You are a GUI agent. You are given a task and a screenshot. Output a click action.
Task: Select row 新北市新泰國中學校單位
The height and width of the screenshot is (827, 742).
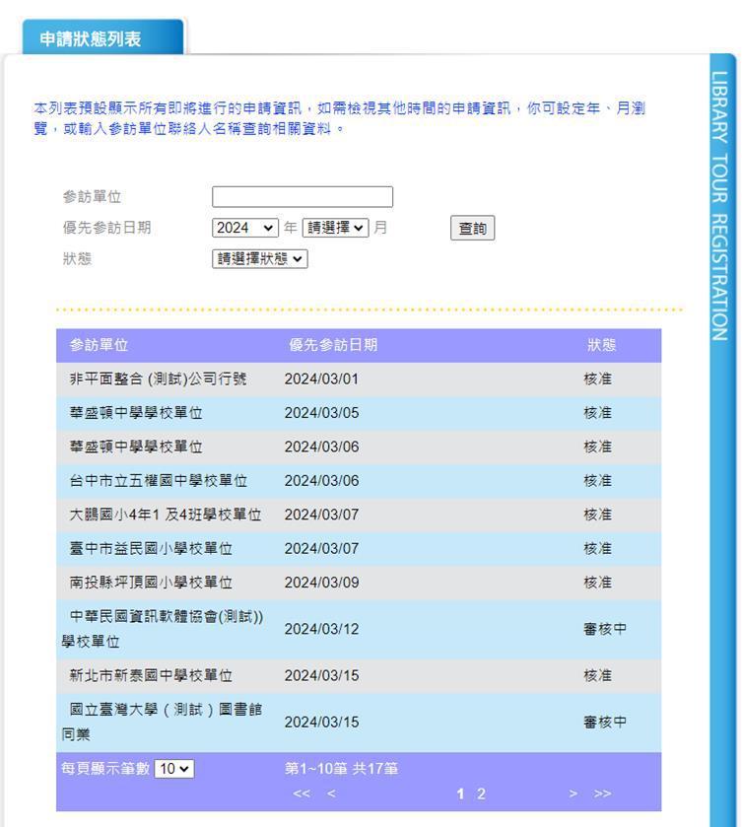click(359, 675)
